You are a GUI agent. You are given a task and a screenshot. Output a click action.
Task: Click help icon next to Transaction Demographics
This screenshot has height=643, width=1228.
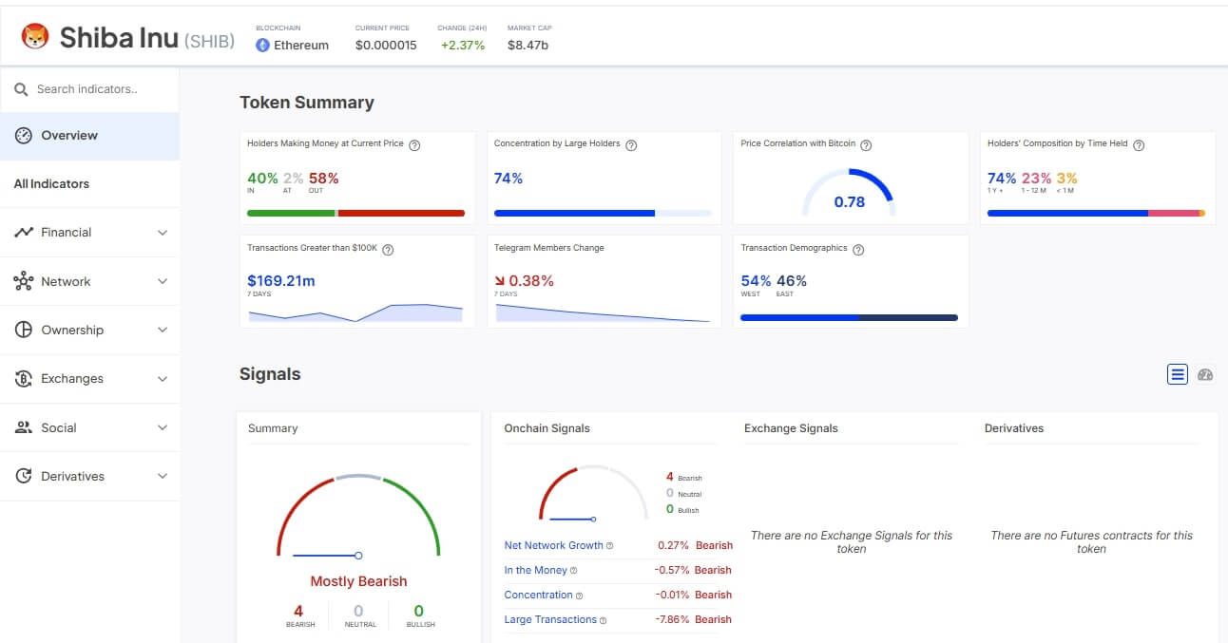pos(858,249)
